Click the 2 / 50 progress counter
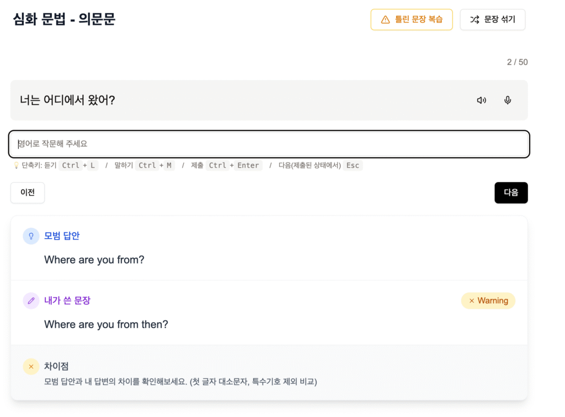565x417 pixels. coord(517,62)
